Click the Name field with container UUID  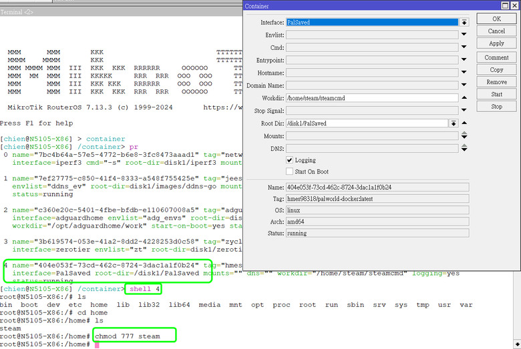point(377,188)
